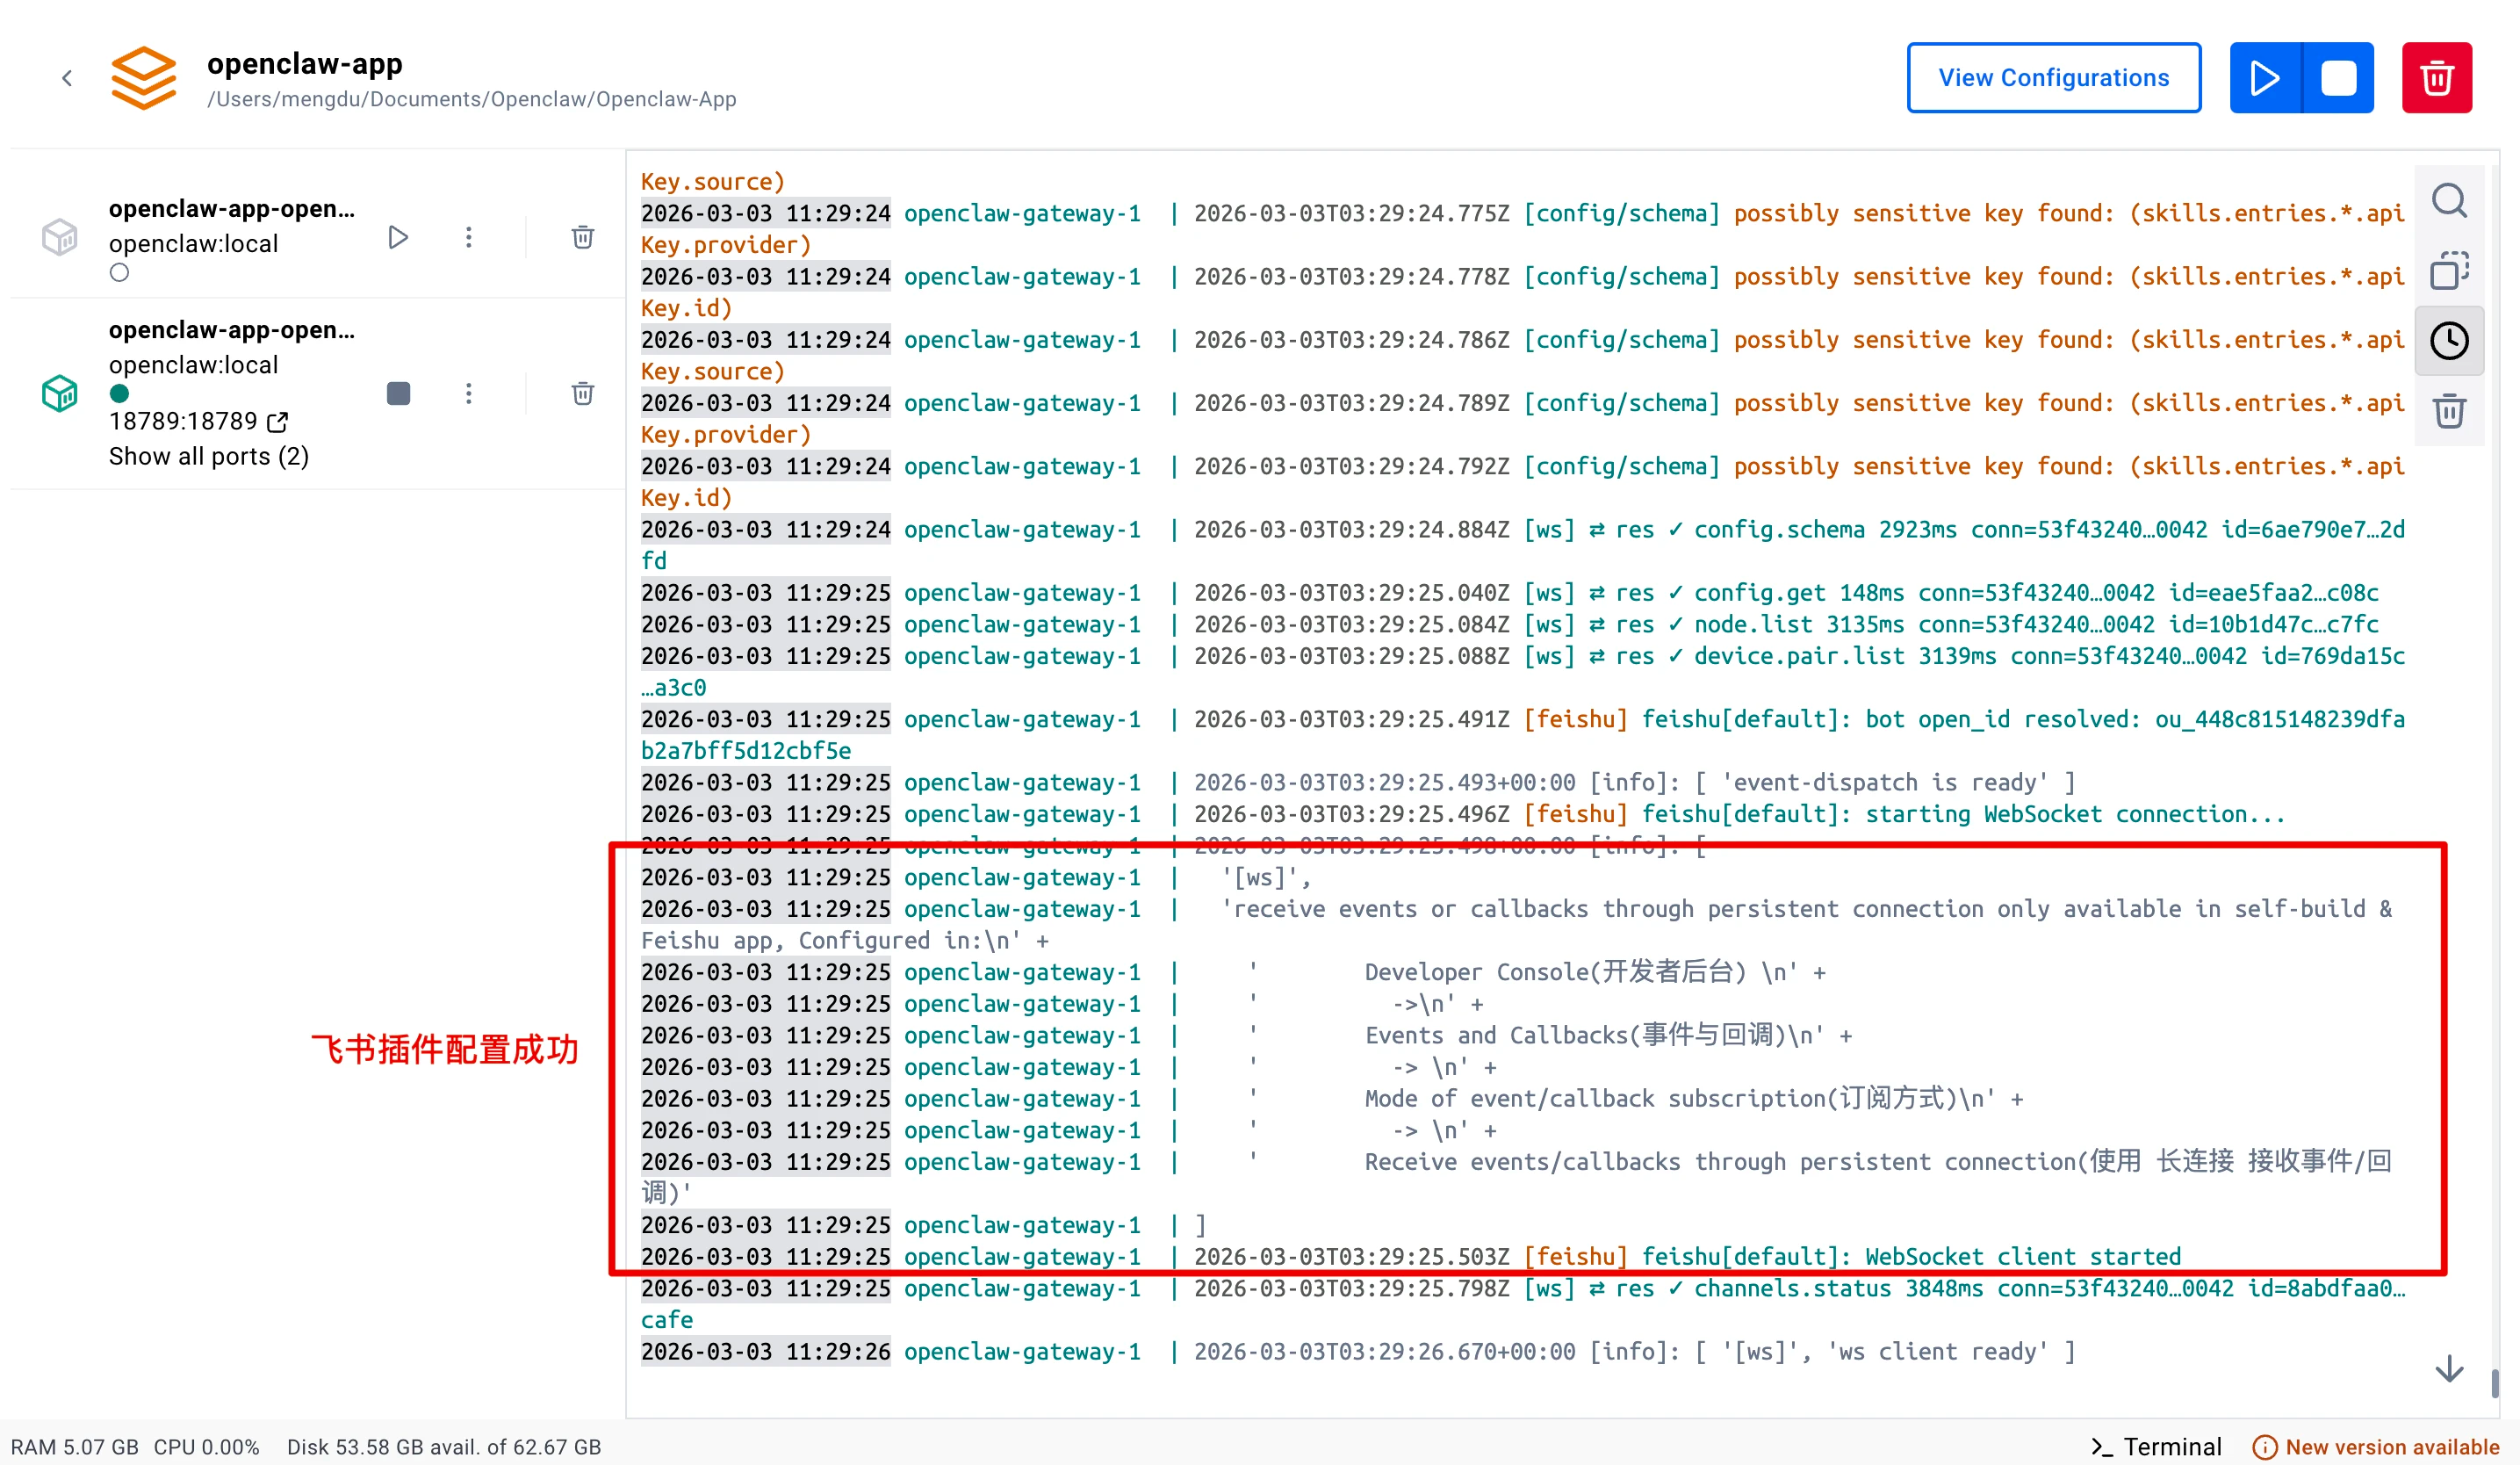The width and height of the screenshot is (2520, 1465).
Task: Stop the running second openclaw container
Action: tap(398, 394)
